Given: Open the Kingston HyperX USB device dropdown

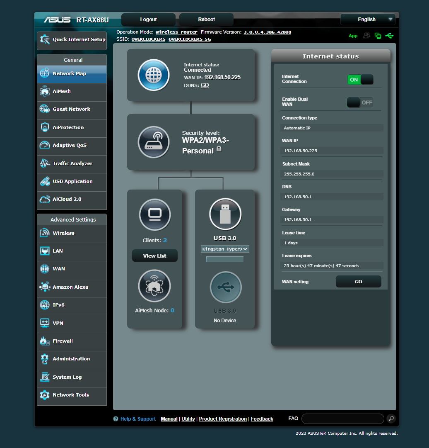Looking at the screenshot, I should click(225, 249).
